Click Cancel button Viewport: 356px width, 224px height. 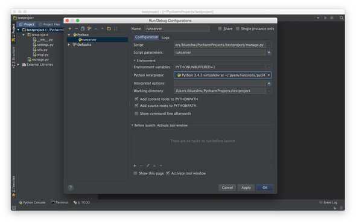point(227,188)
